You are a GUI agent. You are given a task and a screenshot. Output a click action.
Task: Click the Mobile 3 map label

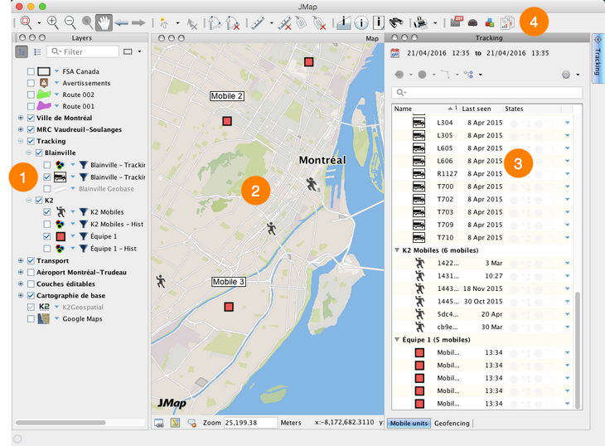click(x=229, y=282)
